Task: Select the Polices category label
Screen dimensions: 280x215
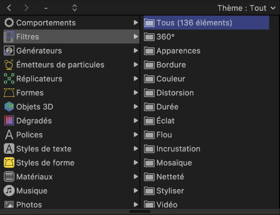Action: [x=29, y=135]
